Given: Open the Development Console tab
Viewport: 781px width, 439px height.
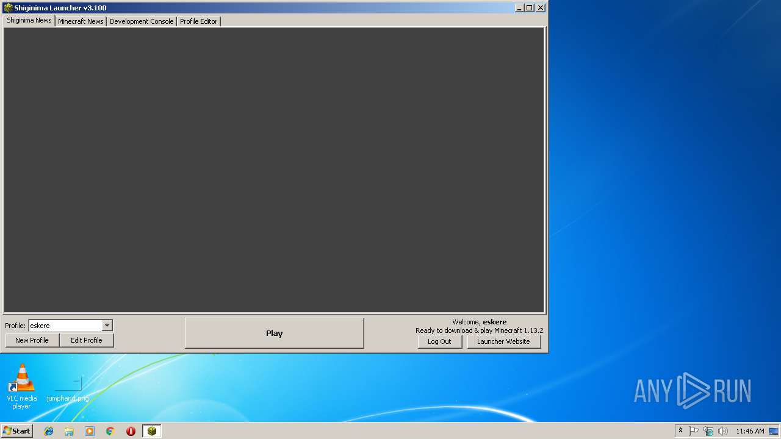Looking at the screenshot, I should click(x=142, y=21).
